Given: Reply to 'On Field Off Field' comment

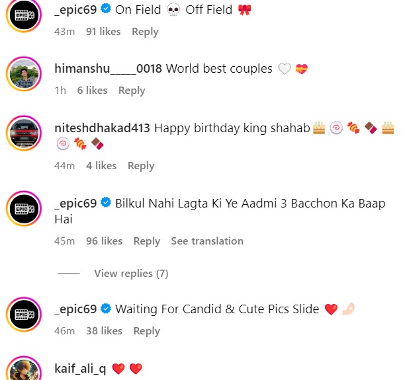Looking at the screenshot, I should tap(145, 32).
